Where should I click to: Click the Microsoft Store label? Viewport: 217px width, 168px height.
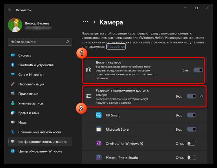(x=117, y=129)
